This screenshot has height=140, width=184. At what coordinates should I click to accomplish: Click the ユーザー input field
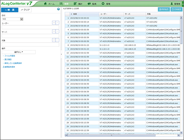click(x=30, y=27)
